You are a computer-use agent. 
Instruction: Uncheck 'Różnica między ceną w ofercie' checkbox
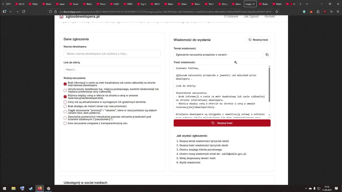coord(65,97)
